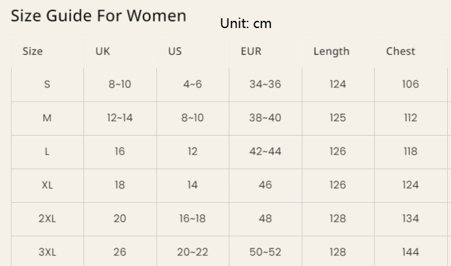This screenshot has height=266, width=451.
Task: Select the 3XL size row label
Action: coord(47,252)
